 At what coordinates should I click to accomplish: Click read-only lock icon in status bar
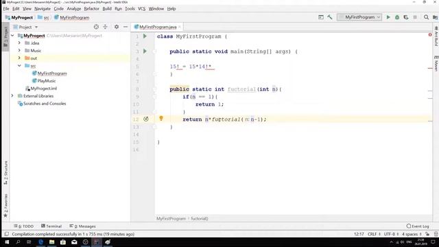point(427,234)
